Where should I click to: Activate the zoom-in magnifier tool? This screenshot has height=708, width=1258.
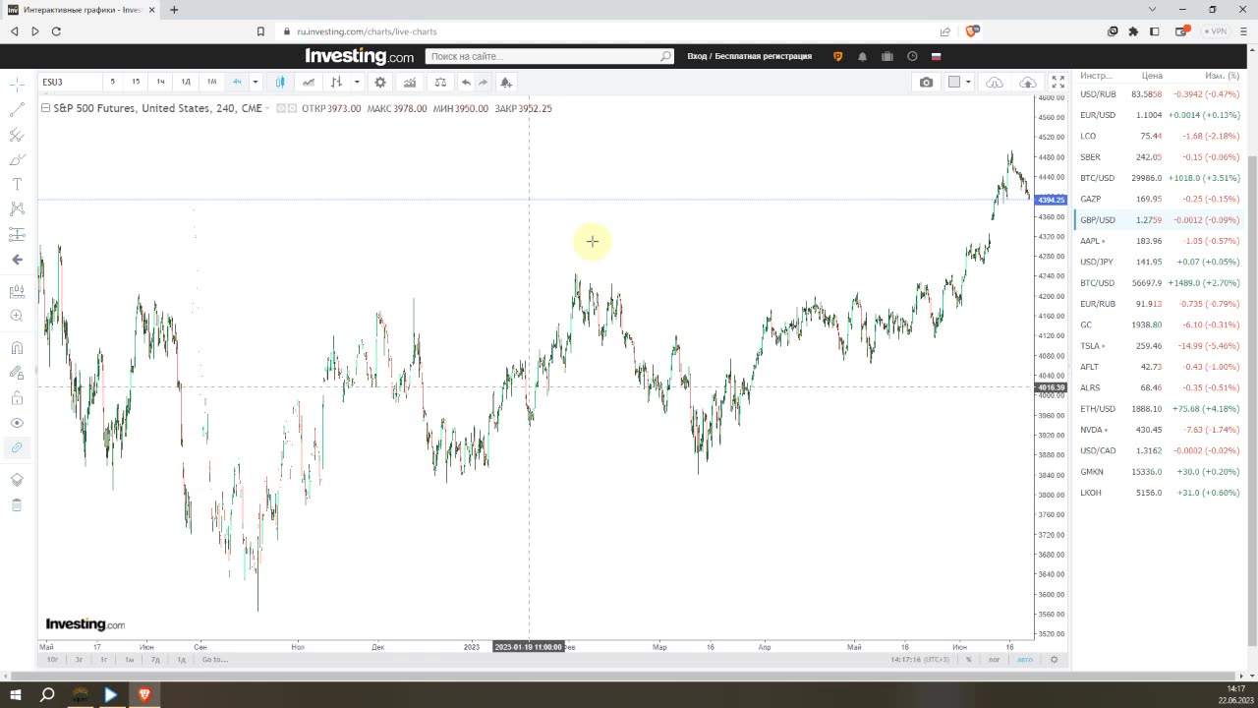pos(17,316)
